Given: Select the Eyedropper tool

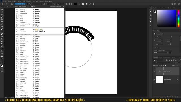Looking at the screenshot, I should coord(2,24).
